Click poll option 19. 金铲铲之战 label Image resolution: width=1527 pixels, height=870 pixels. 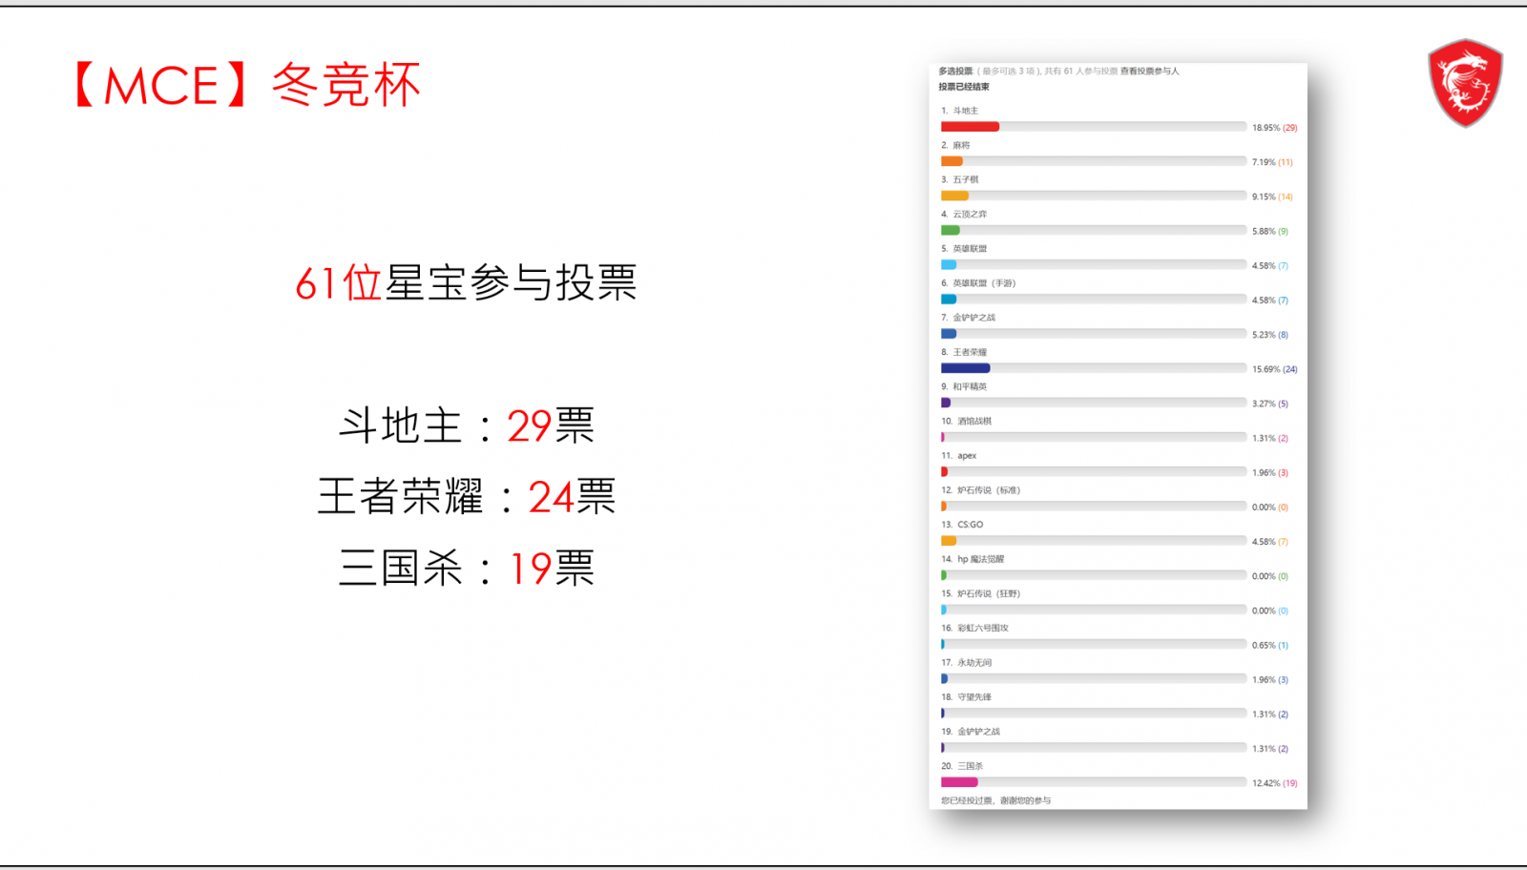tap(971, 732)
